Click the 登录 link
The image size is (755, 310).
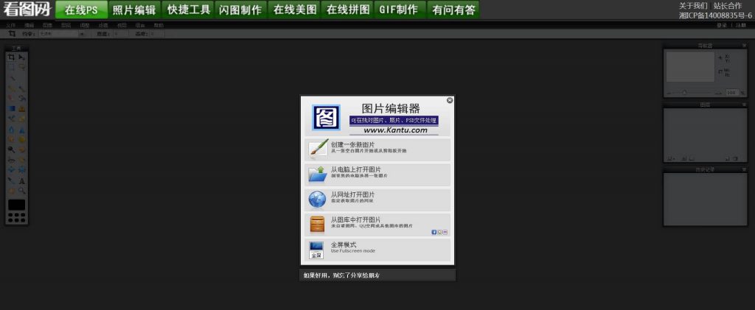pos(721,25)
